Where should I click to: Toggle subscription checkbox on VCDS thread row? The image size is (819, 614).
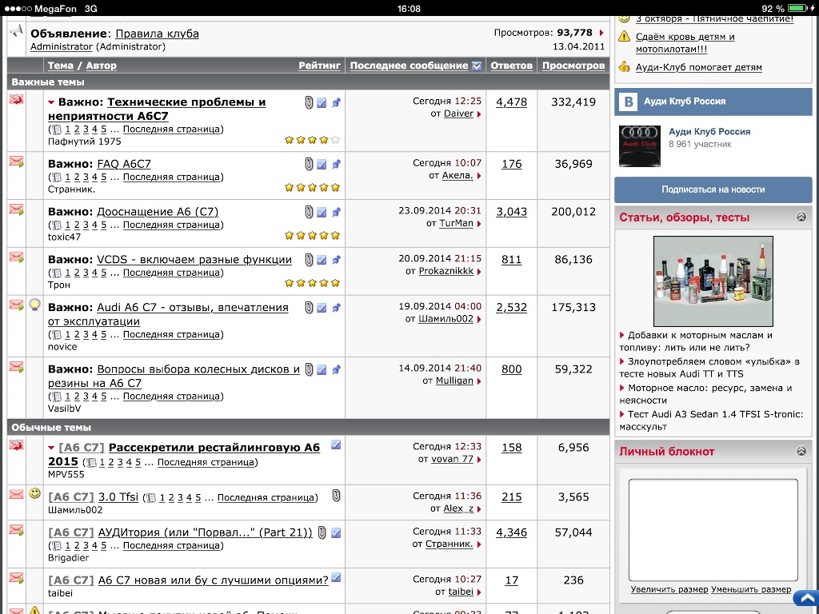(x=322, y=260)
